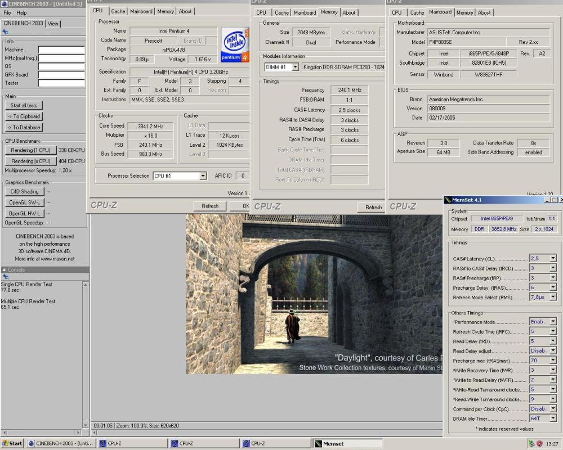Click the console scrollbar up arrow
The width and height of the screenshot is (563, 450).
pyautogui.click(x=86, y=285)
